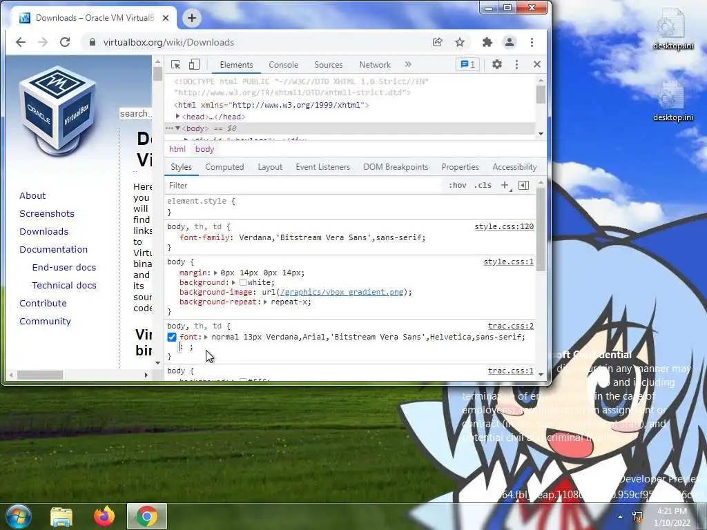
Task: Collapse the body element node
Action: coord(177,128)
